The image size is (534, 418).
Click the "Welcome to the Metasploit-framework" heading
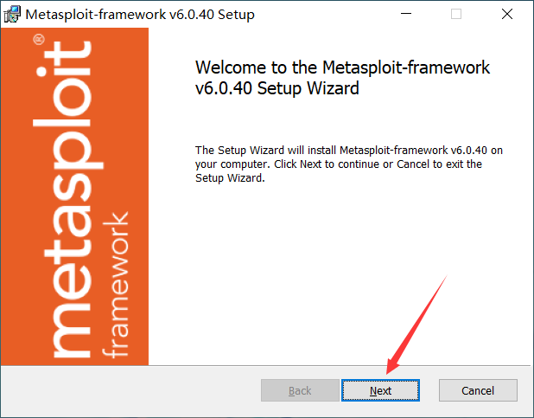[x=342, y=78]
